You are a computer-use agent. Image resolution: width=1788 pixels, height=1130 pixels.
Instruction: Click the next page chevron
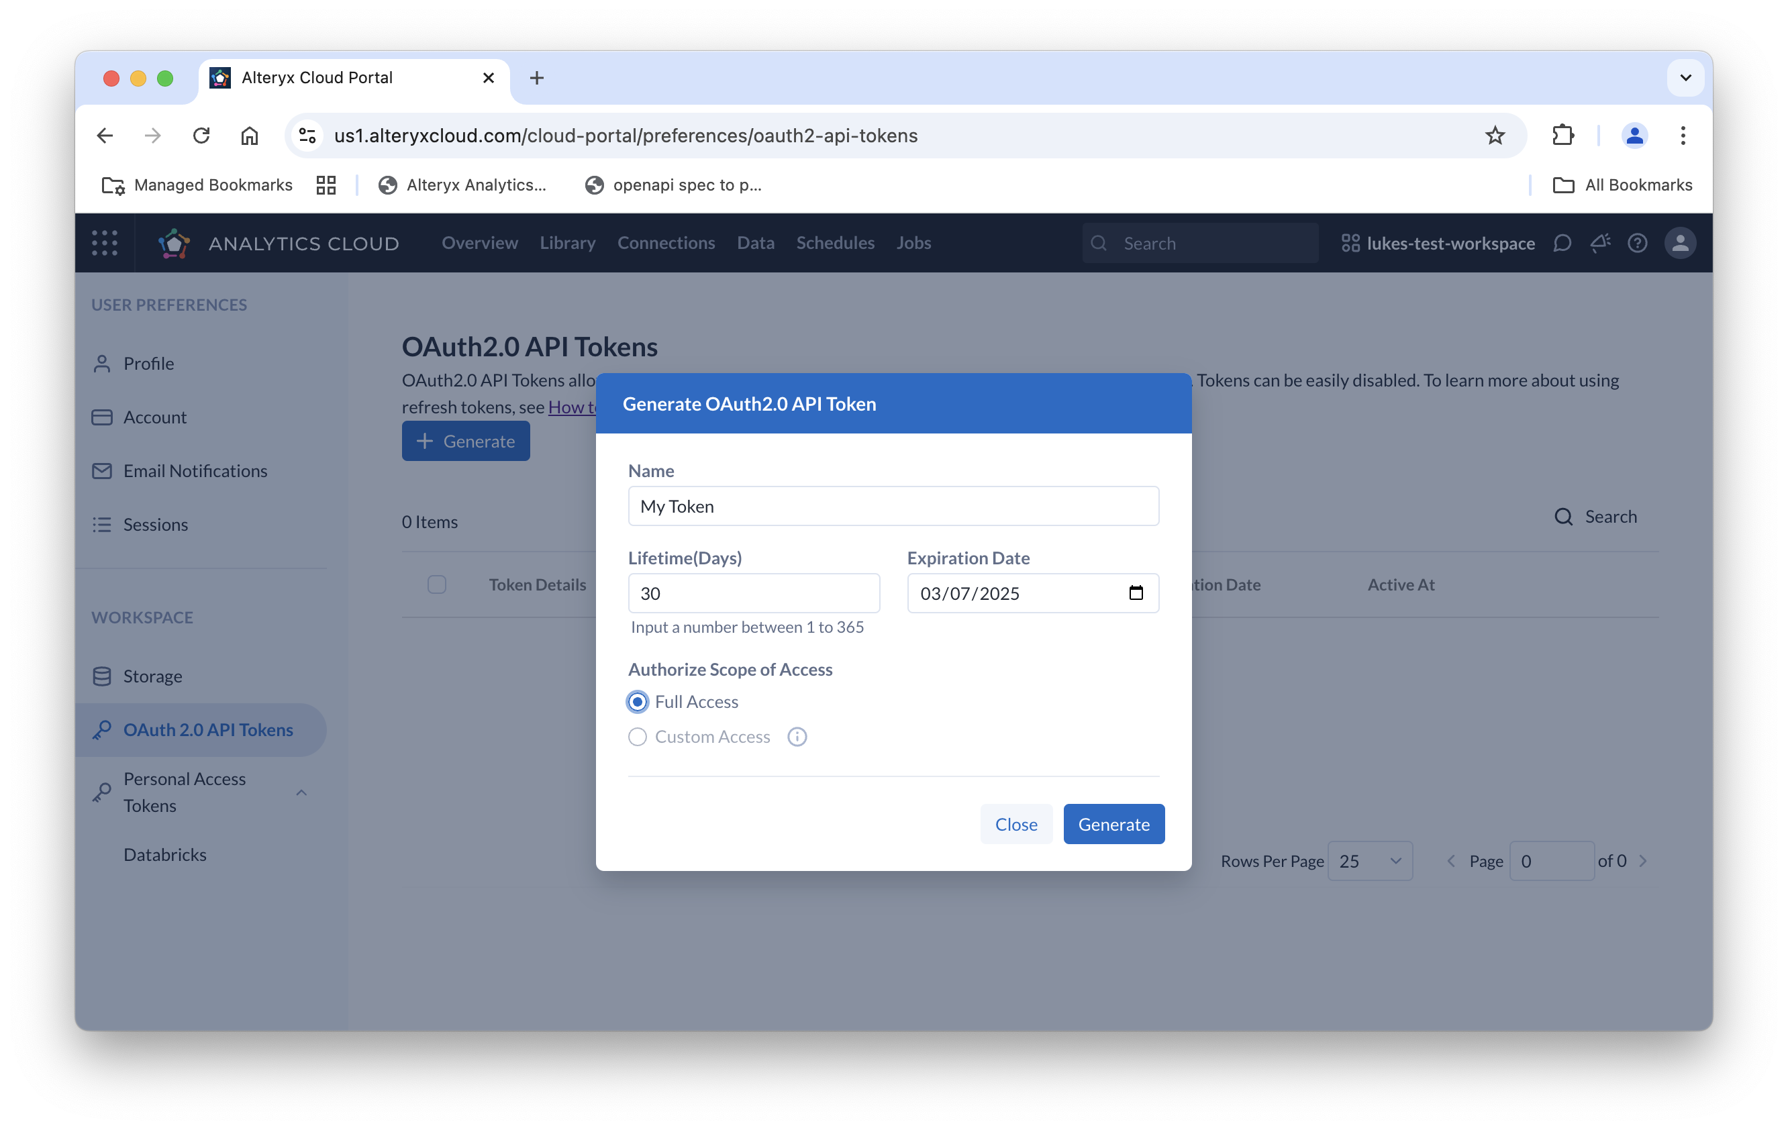(x=1644, y=860)
